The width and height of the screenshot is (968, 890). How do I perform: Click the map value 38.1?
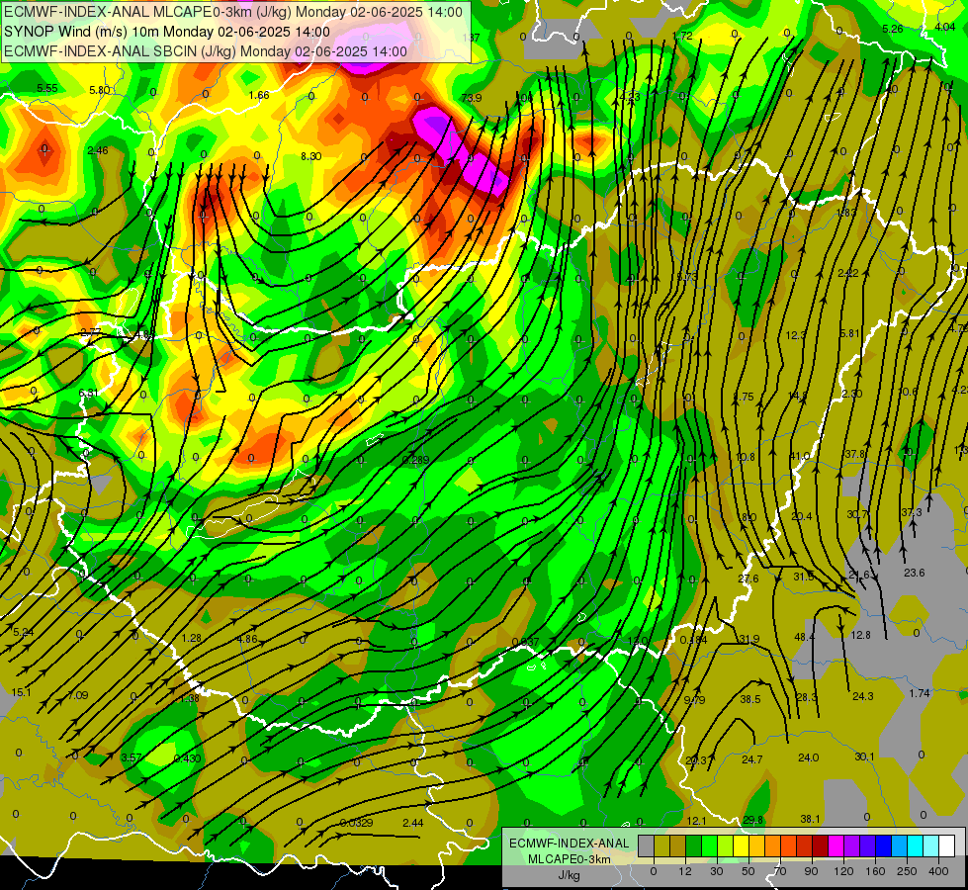click(x=810, y=819)
